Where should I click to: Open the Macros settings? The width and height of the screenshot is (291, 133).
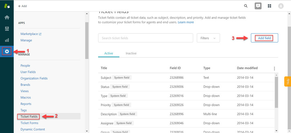(26, 97)
